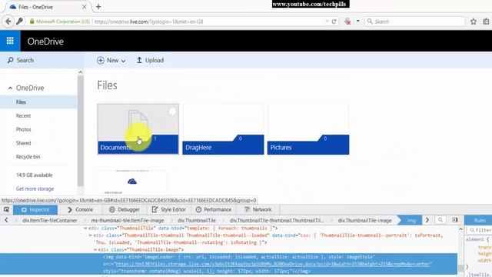Open the app launcher waffle icon
The width and height of the screenshot is (492, 277).
[10, 41]
